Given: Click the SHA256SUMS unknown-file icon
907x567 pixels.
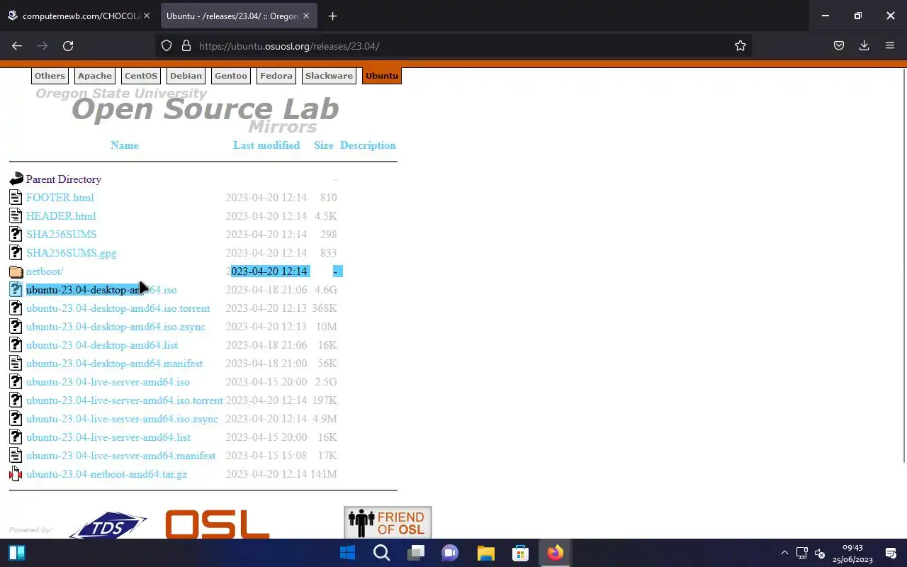Looking at the screenshot, I should point(16,235).
